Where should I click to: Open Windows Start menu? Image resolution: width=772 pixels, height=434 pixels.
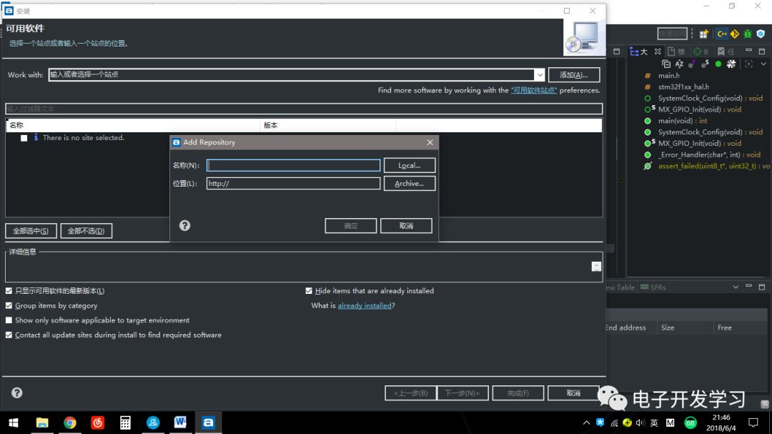coord(14,423)
